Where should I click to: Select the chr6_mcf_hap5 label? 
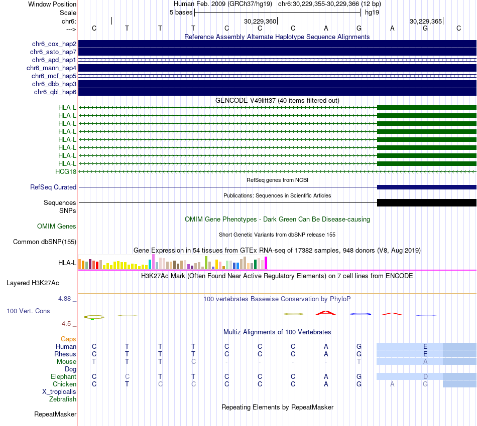tap(54, 76)
